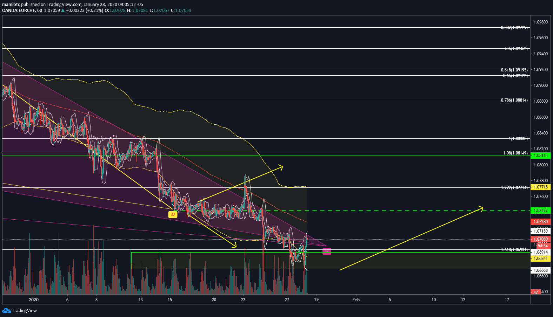The height and width of the screenshot is (317, 553).
Task: Select the 0.382(1.09729) Fibonacci label
Action: point(514,27)
